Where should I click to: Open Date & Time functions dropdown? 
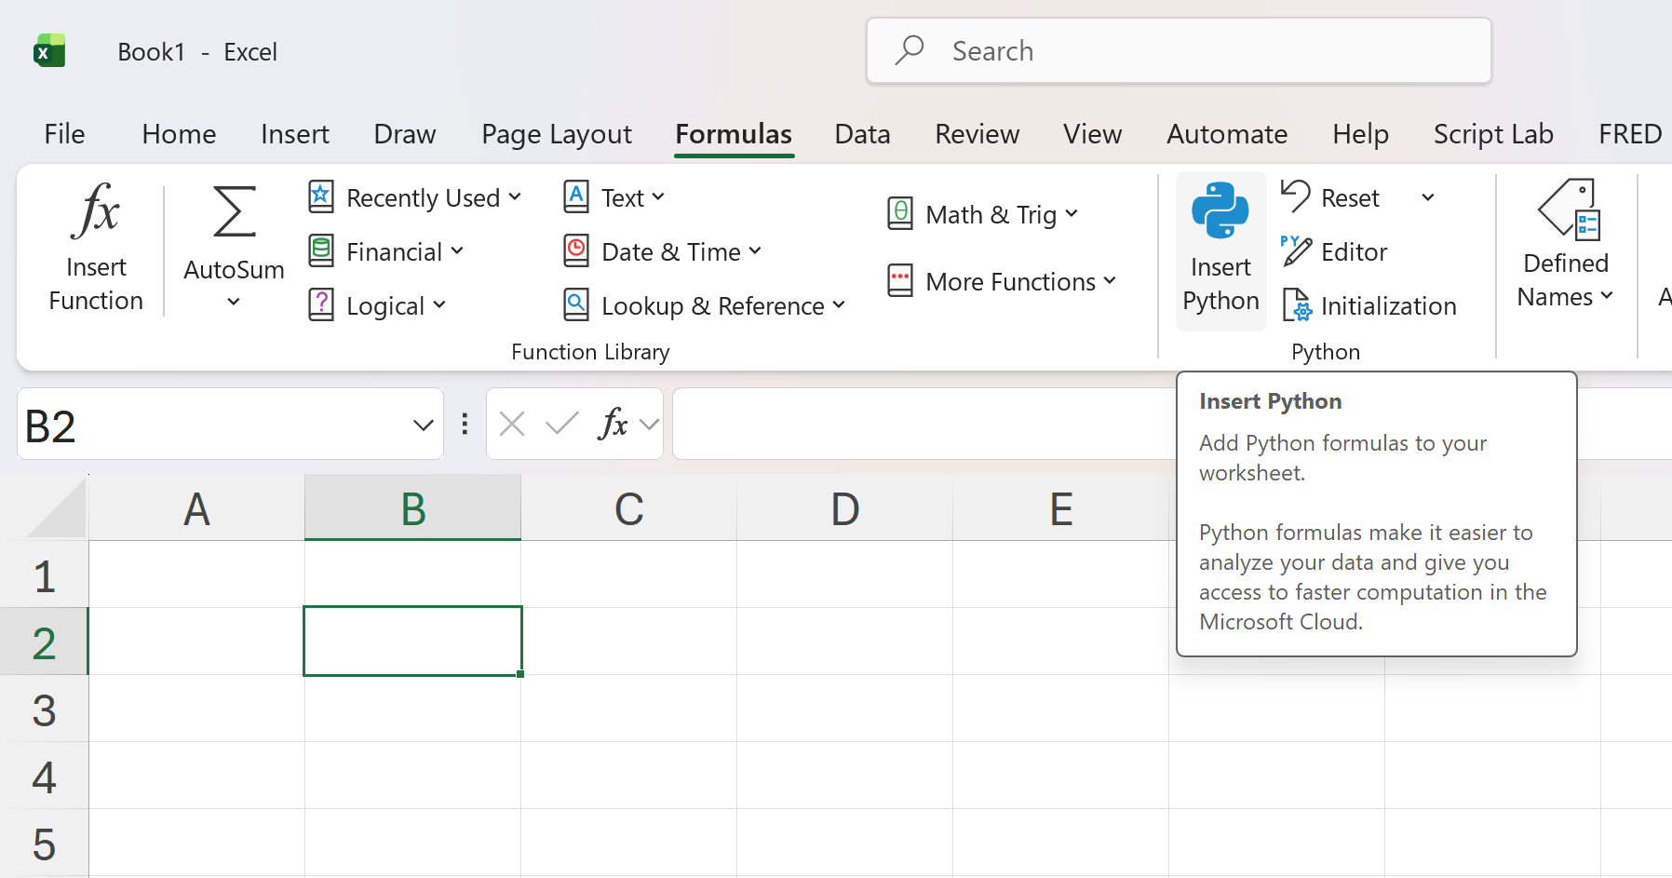(663, 251)
